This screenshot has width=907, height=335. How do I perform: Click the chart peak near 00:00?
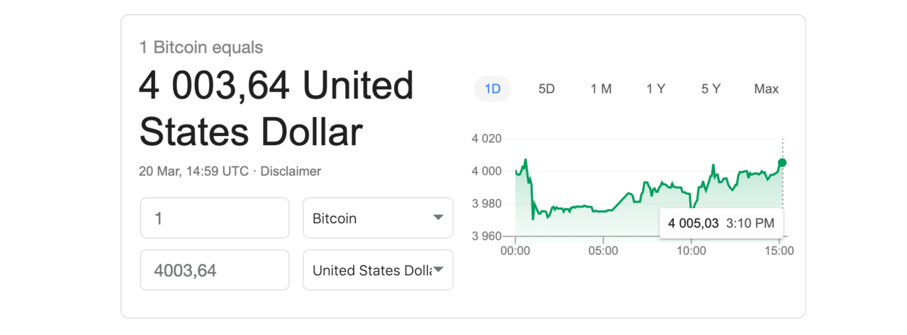525,160
